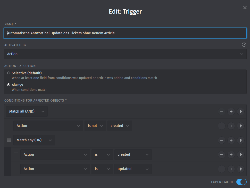Image resolution: width=250 pixels, height=188 pixels.
Task: Open the created value dropdown in the 'is' row
Action: tap(133, 154)
